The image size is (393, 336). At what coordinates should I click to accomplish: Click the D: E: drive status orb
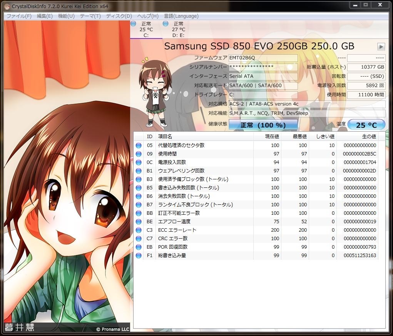166,23
